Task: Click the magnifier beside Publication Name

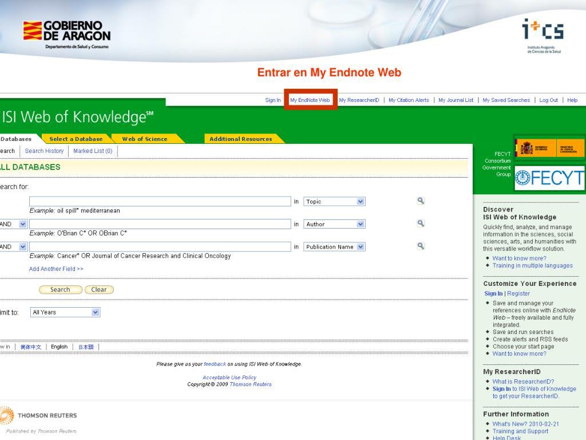Action: 421,246
